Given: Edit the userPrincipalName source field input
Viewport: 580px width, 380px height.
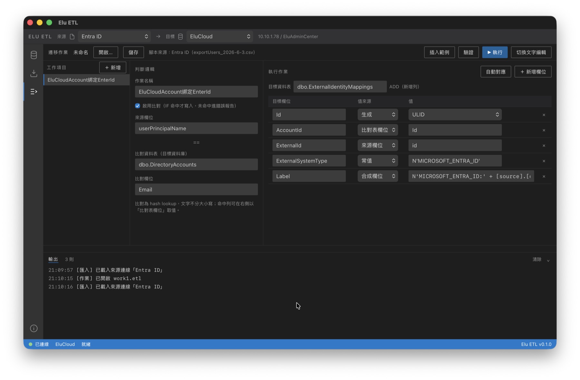Looking at the screenshot, I should (x=196, y=128).
